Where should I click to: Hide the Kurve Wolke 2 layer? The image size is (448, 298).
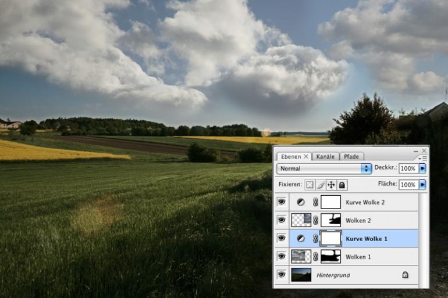(x=282, y=202)
